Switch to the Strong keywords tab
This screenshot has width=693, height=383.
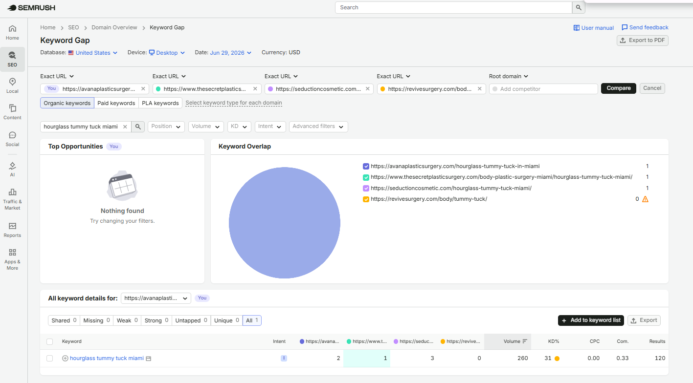tap(156, 320)
